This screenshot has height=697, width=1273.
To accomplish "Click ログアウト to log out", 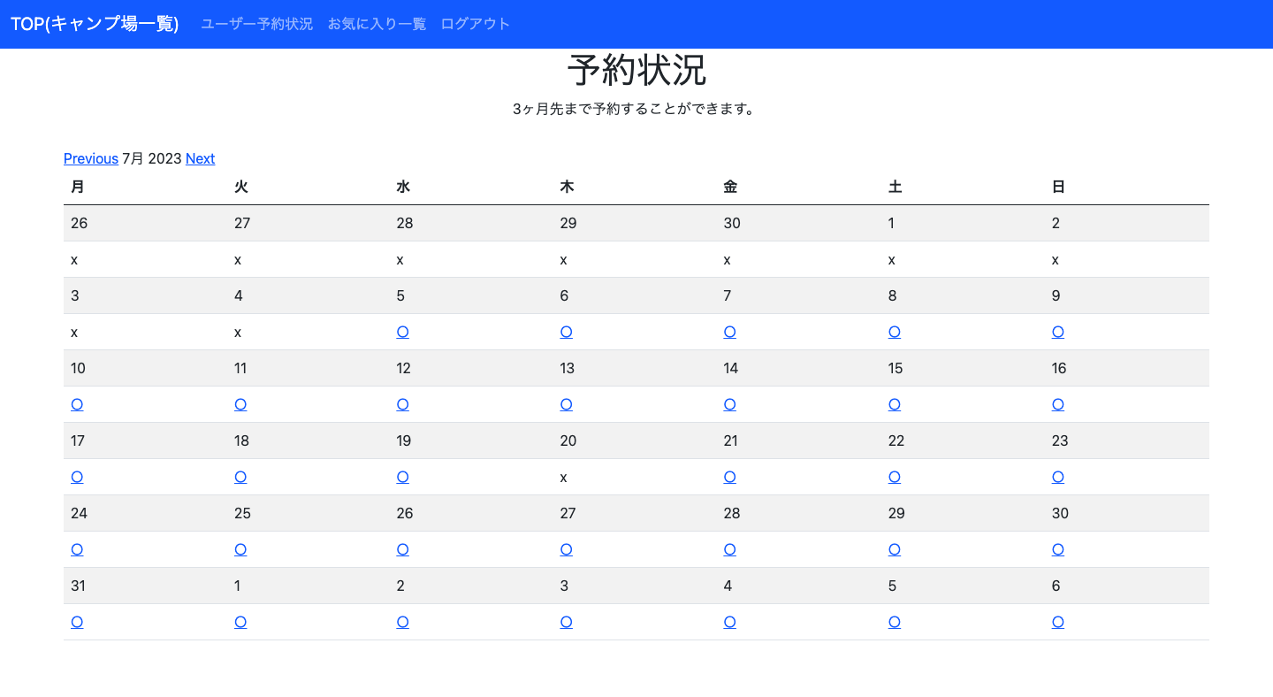I will point(476,24).
